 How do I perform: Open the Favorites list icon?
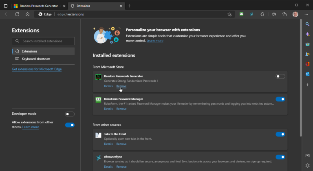pyautogui.click(x=274, y=14)
